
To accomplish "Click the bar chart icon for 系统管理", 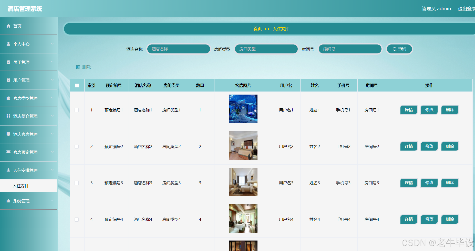I will (x=8, y=201).
